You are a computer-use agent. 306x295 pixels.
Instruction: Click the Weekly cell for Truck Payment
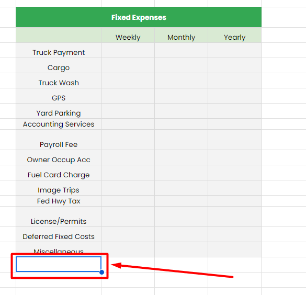tap(128, 50)
